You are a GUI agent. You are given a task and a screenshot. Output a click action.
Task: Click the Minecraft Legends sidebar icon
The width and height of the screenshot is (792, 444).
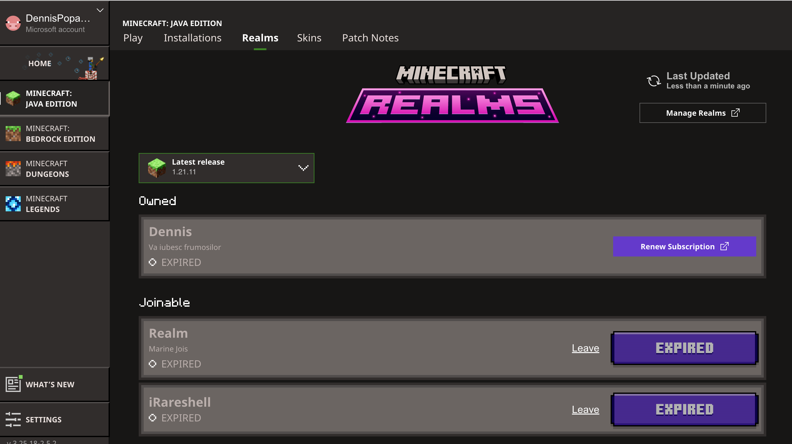click(13, 204)
